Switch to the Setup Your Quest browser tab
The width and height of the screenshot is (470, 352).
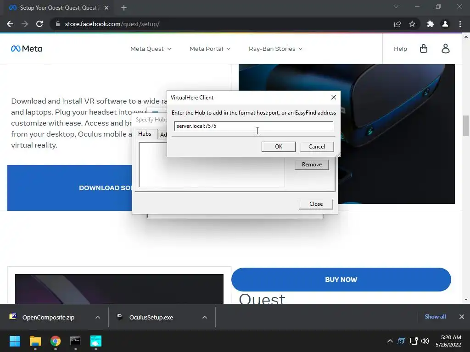[x=58, y=8]
